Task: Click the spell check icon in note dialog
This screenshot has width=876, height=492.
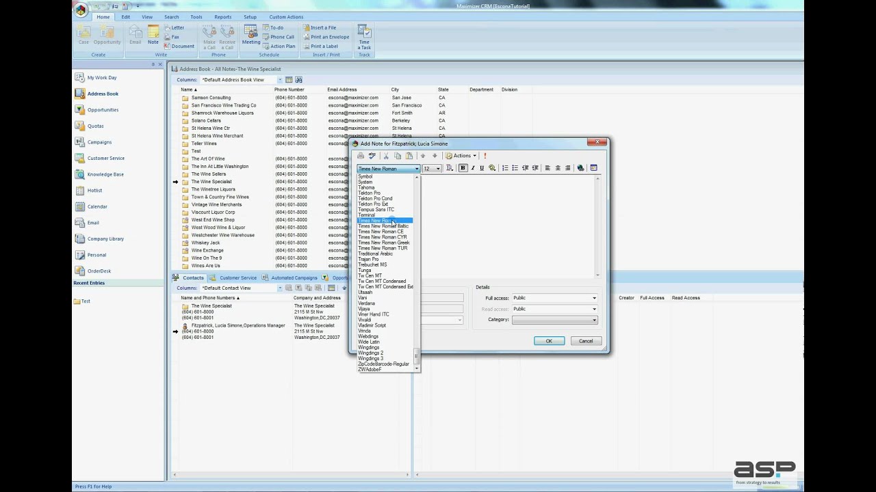Action: tap(372, 156)
